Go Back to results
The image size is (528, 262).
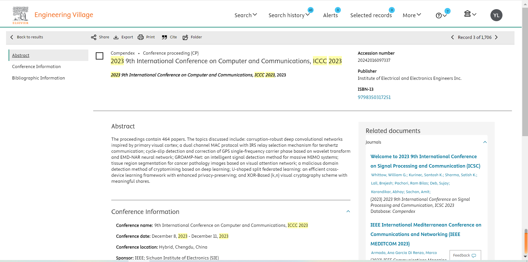click(x=30, y=37)
